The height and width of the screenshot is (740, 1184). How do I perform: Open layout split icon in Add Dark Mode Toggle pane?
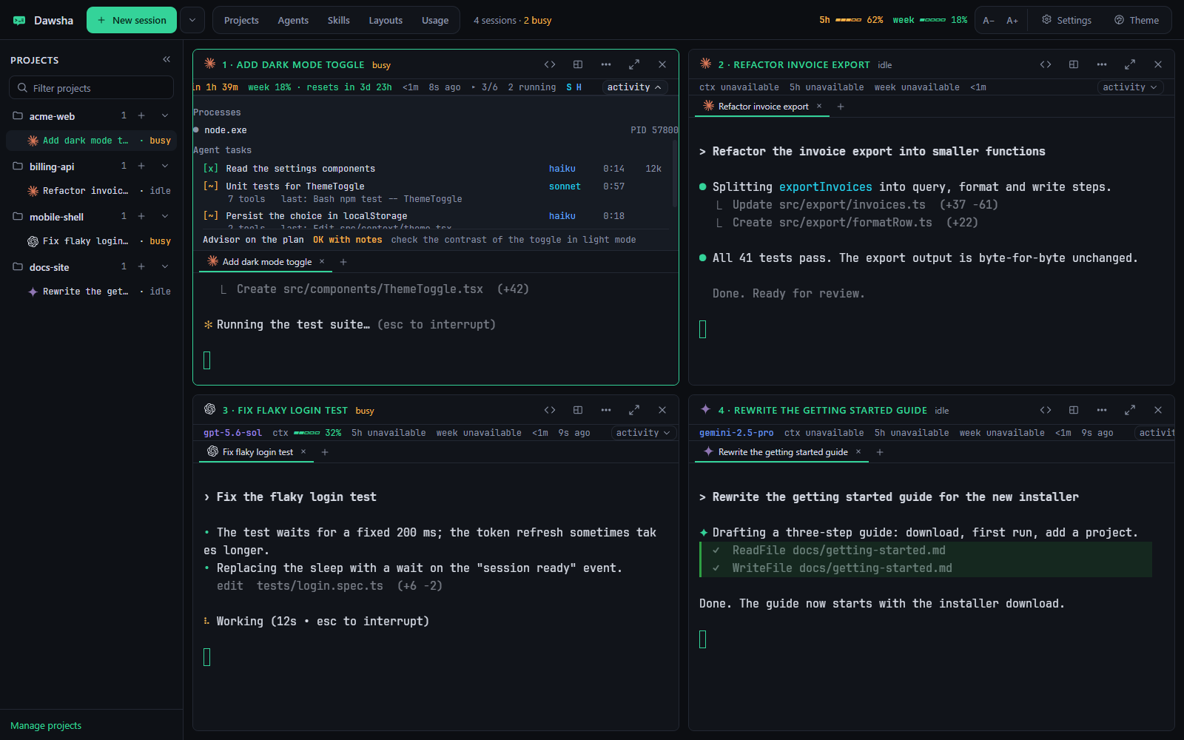pos(578,64)
